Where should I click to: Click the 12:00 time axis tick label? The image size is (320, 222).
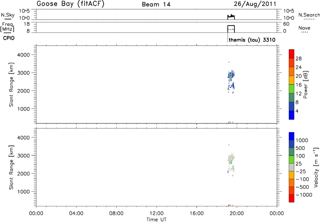156,213
